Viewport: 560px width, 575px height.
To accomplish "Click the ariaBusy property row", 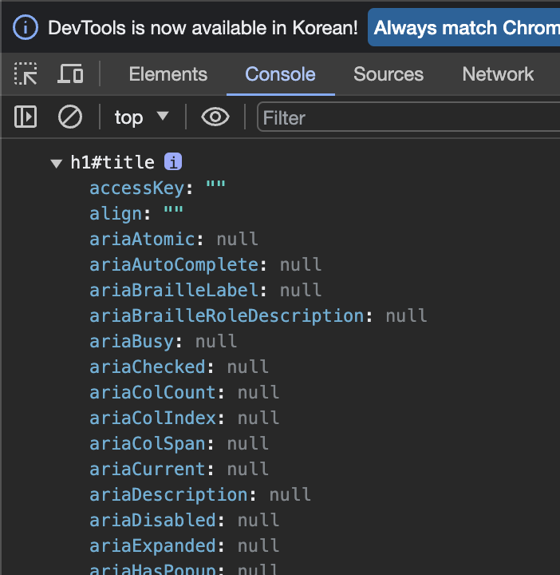I will [x=163, y=342].
